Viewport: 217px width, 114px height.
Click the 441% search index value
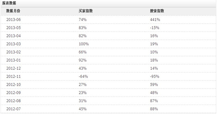pos(155,20)
